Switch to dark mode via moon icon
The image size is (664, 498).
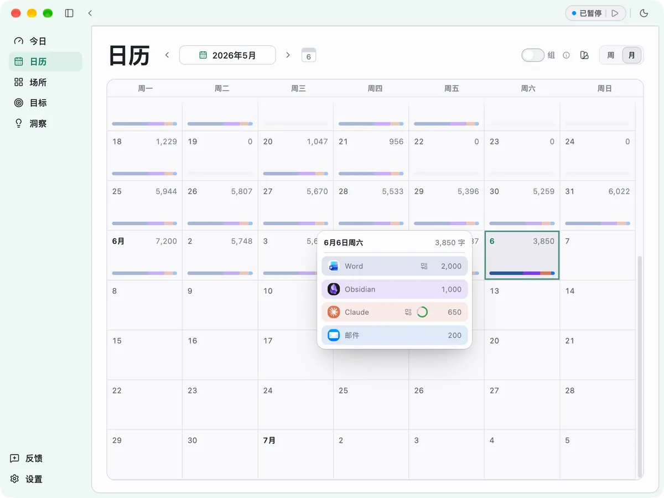pyautogui.click(x=644, y=13)
